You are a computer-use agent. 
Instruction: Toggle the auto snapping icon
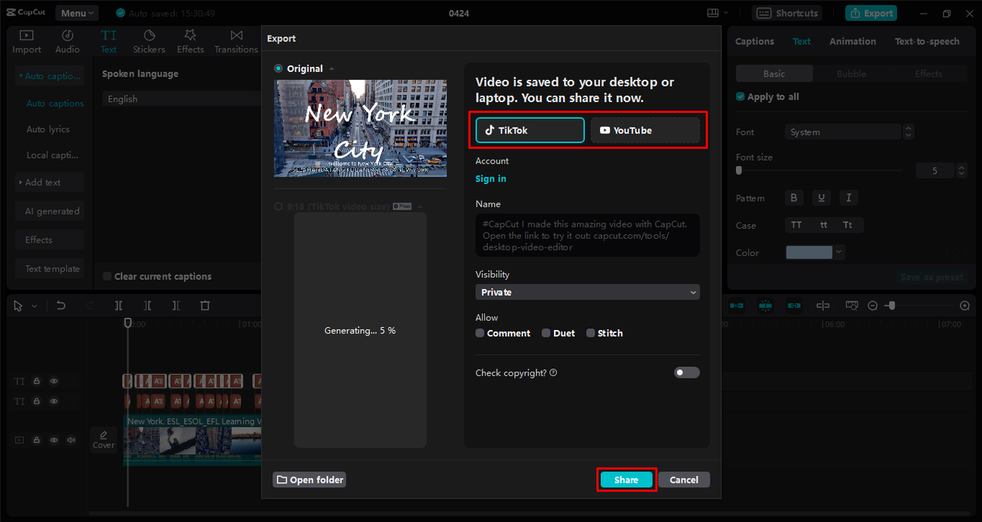point(766,306)
